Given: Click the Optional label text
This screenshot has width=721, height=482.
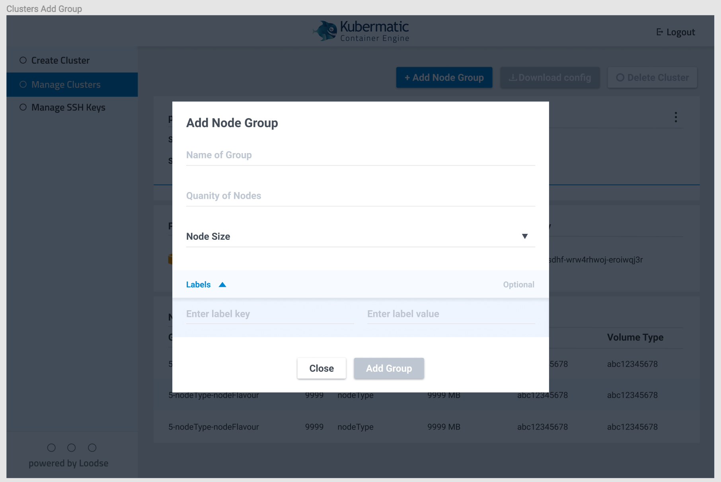Looking at the screenshot, I should click(x=518, y=285).
